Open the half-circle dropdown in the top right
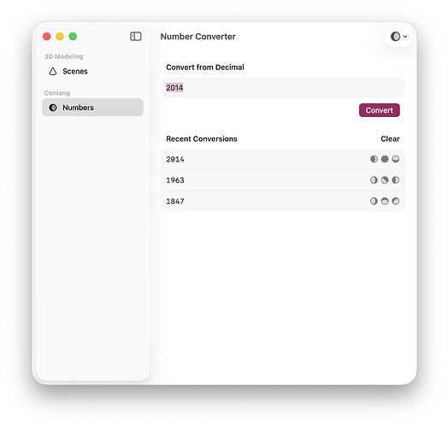448x427 pixels. click(399, 37)
